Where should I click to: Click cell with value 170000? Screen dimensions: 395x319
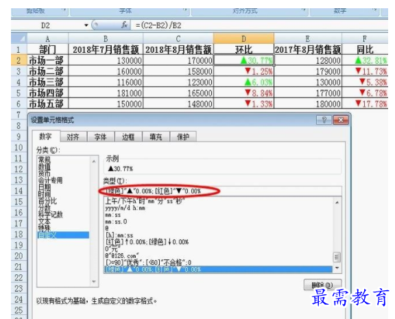pos(178,60)
